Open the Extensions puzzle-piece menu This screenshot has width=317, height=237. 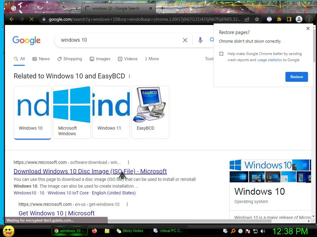pos(279,19)
